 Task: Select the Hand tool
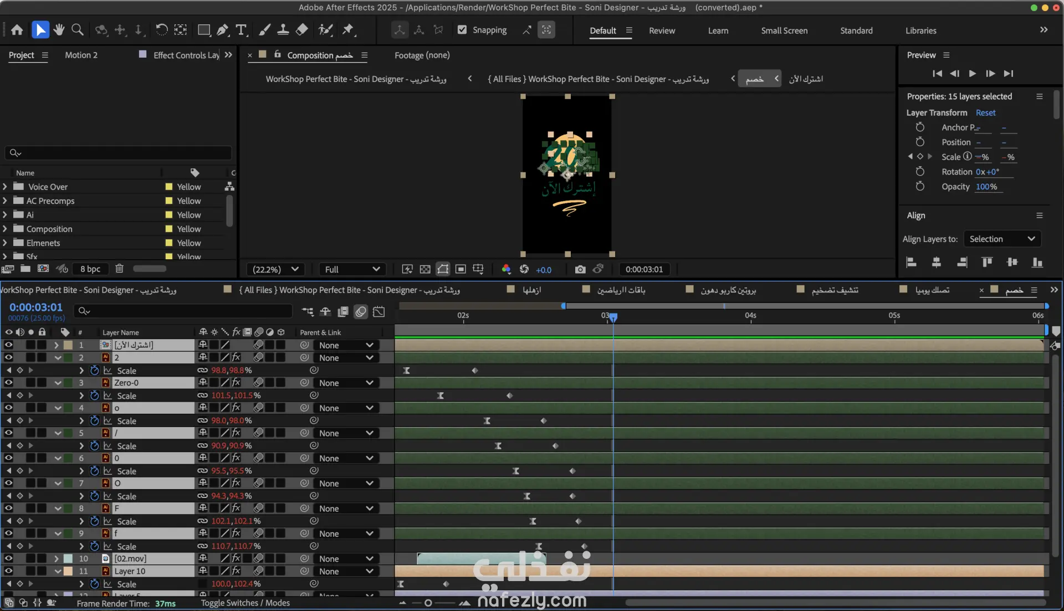pos(59,30)
